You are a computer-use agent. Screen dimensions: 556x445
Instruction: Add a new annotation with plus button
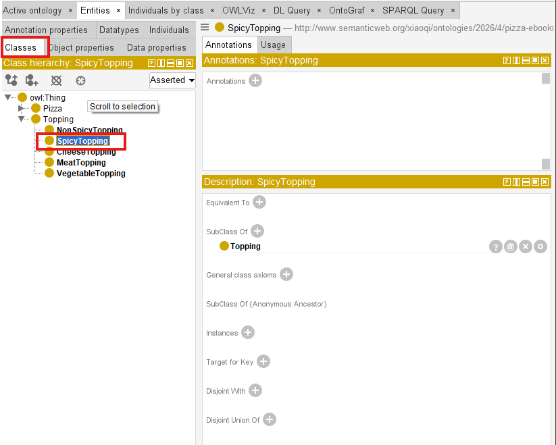[255, 80]
